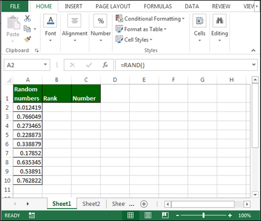Open the FILE tab
Screen dimensions: 261x221
click(15, 6)
